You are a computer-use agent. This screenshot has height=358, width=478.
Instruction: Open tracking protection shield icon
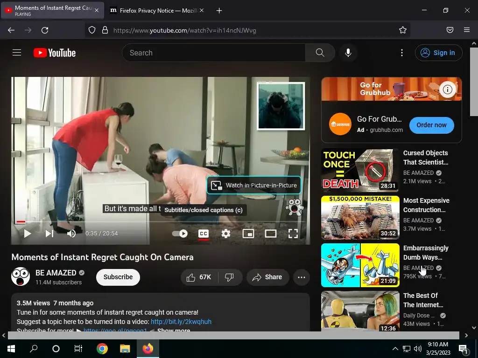(92, 30)
